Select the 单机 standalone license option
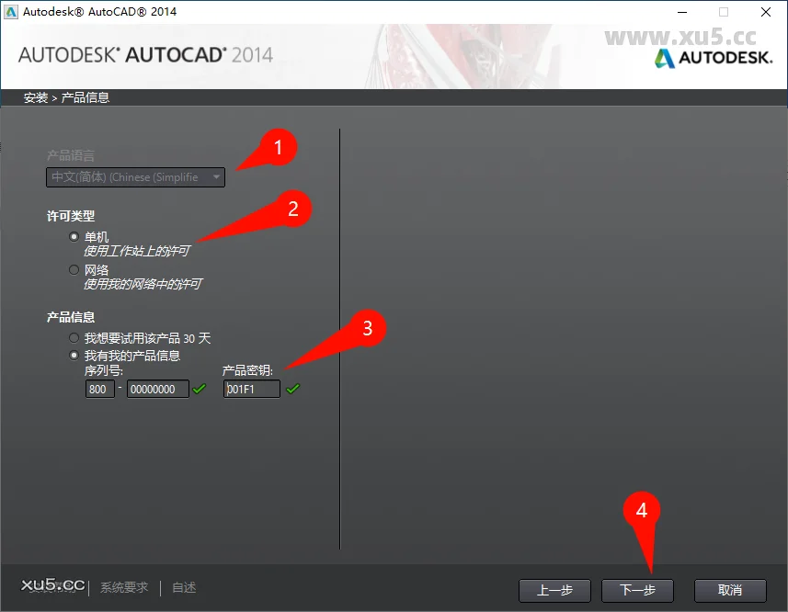This screenshot has width=788, height=612. pyautogui.click(x=74, y=237)
